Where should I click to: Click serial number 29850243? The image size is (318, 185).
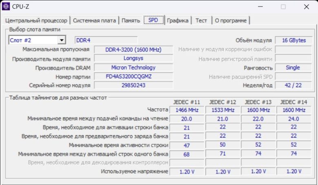tap(133, 85)
